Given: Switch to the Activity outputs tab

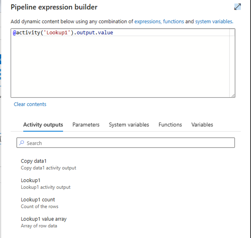Looking at the screenshot, I should (x=43, y=125).
